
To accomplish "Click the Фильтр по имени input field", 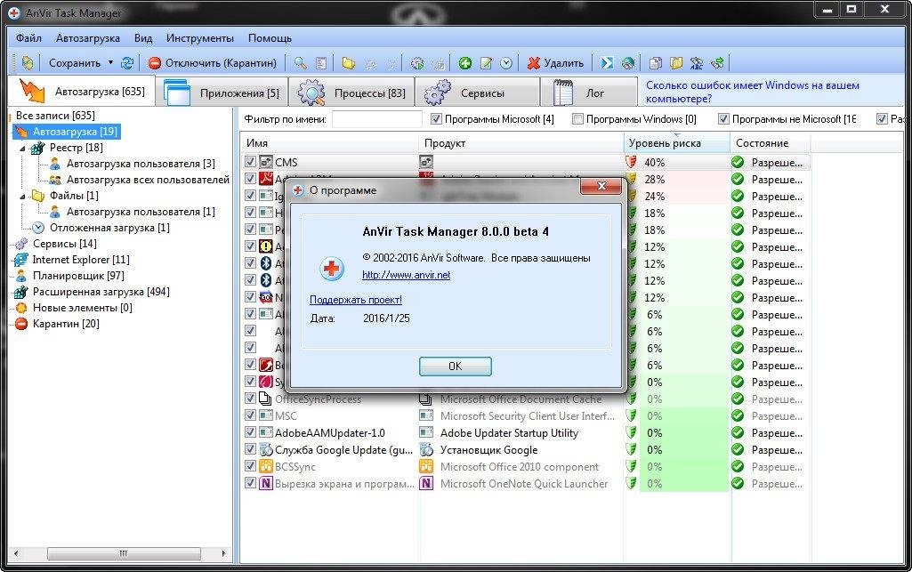I will coord(377,119).
